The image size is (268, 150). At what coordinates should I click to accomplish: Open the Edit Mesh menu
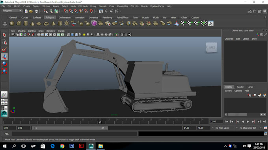point(83,6)
